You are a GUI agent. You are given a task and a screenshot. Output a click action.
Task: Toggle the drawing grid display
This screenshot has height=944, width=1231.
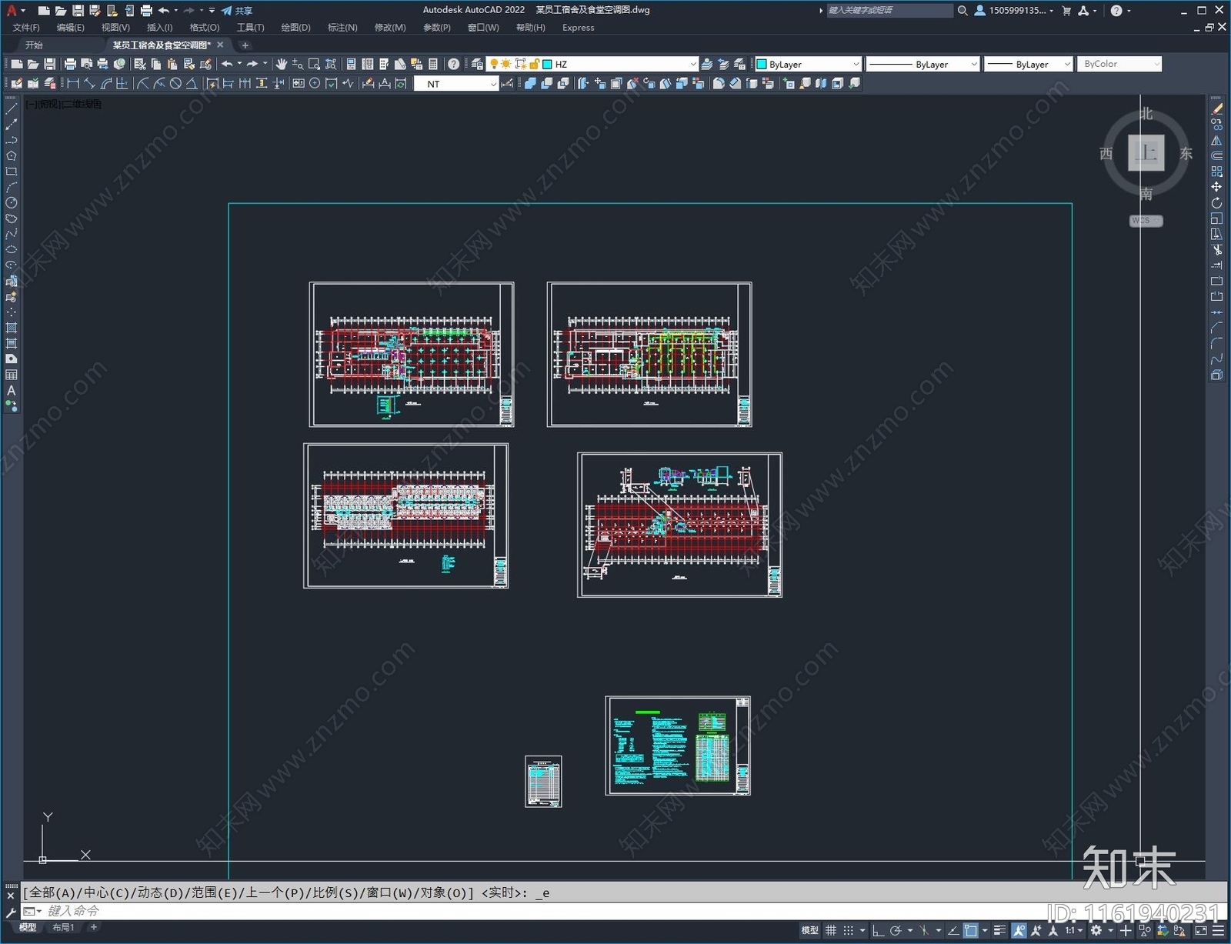(831, 930)
